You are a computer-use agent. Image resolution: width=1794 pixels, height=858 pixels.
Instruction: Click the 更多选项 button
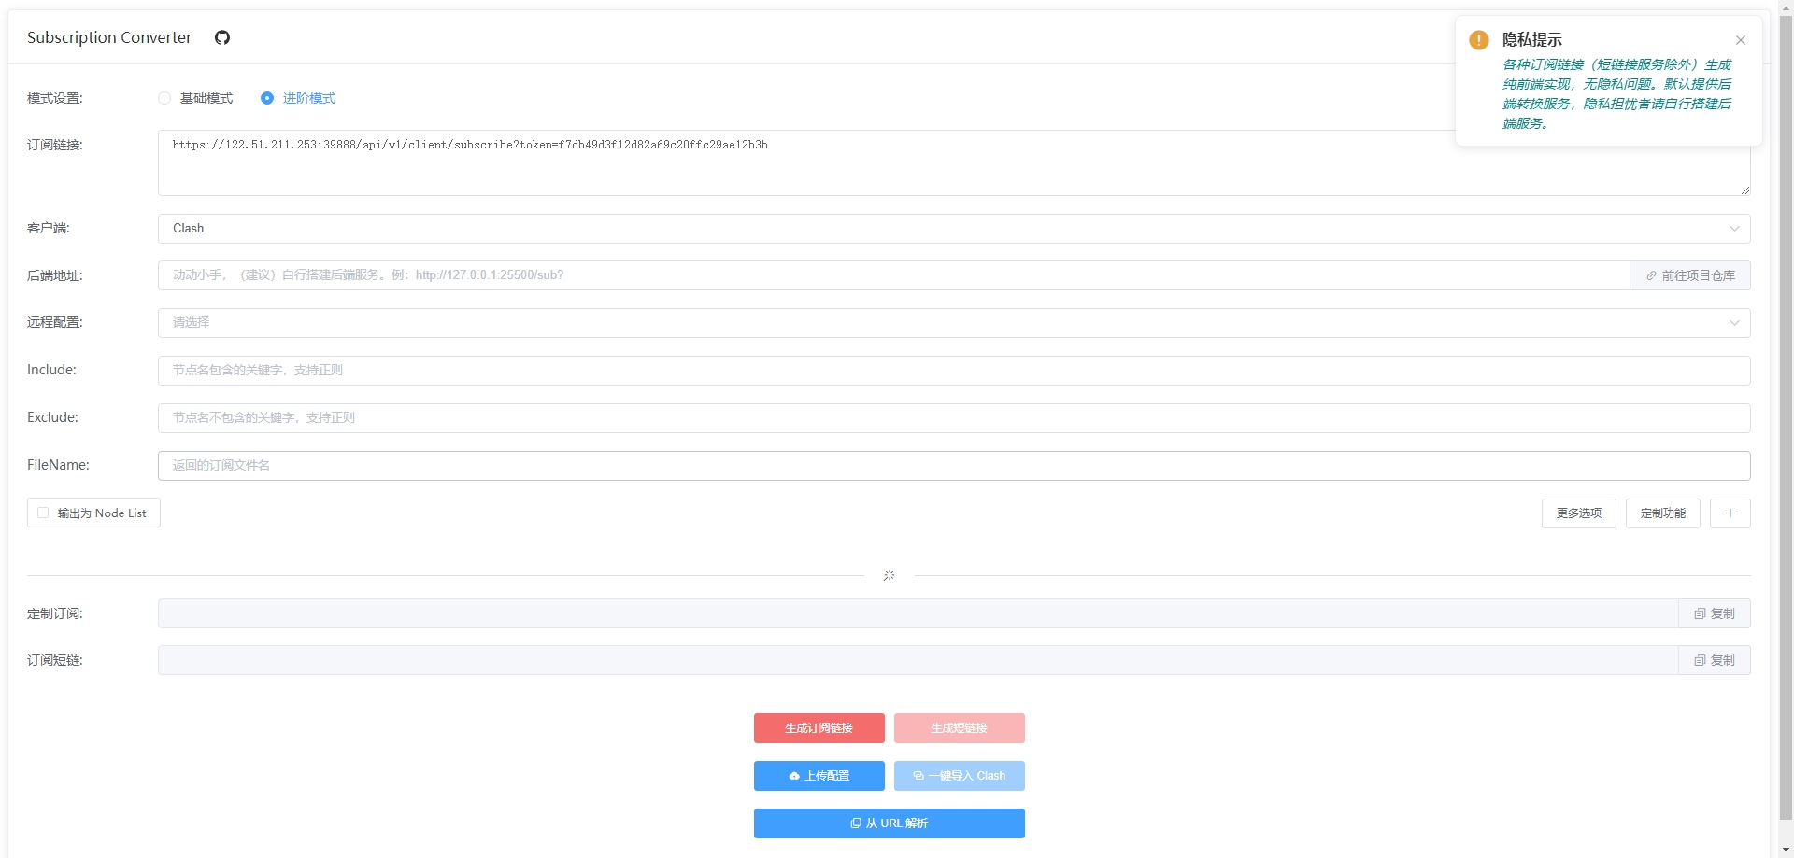pyautogui.click(x=1579, y=513)
